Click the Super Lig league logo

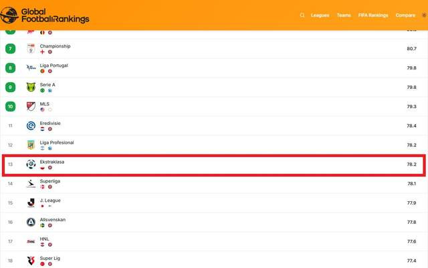point(31,261)
